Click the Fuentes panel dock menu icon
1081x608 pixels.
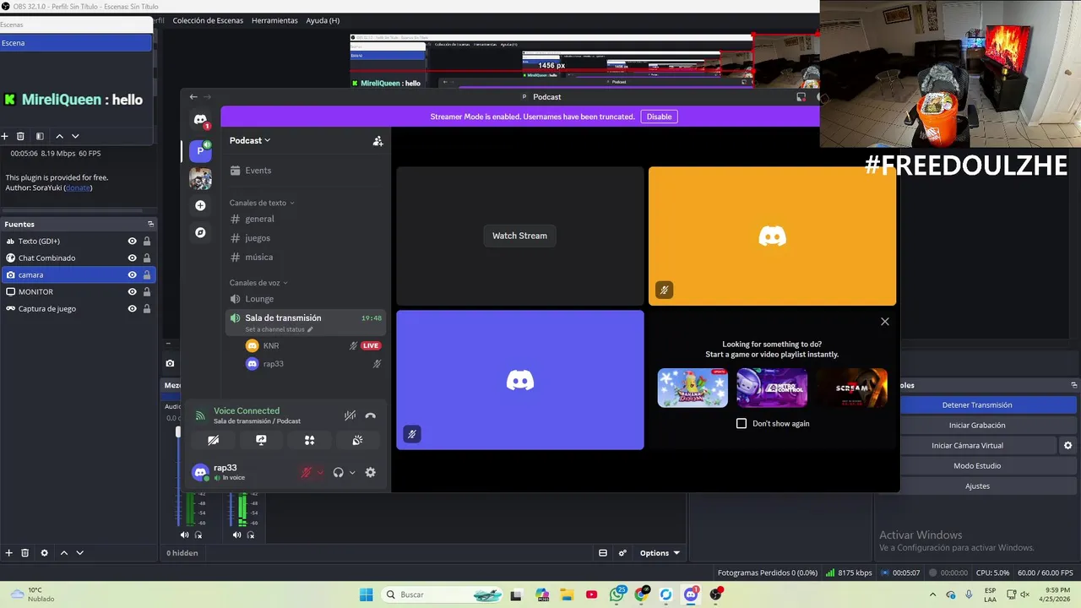150,224
